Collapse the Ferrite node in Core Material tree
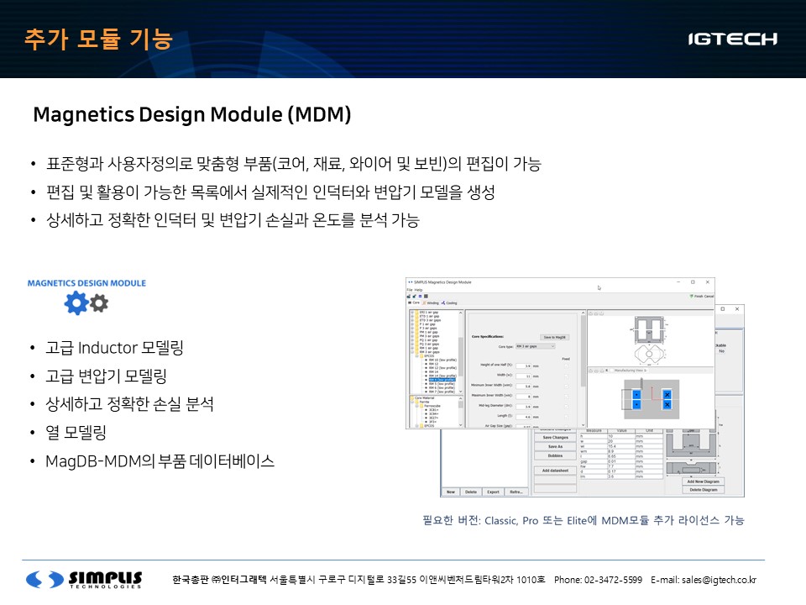Viewport: 806px width, 605px height. 412,402
